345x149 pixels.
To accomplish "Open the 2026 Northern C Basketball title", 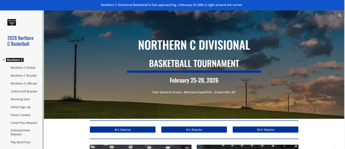I will click(20, 41).
